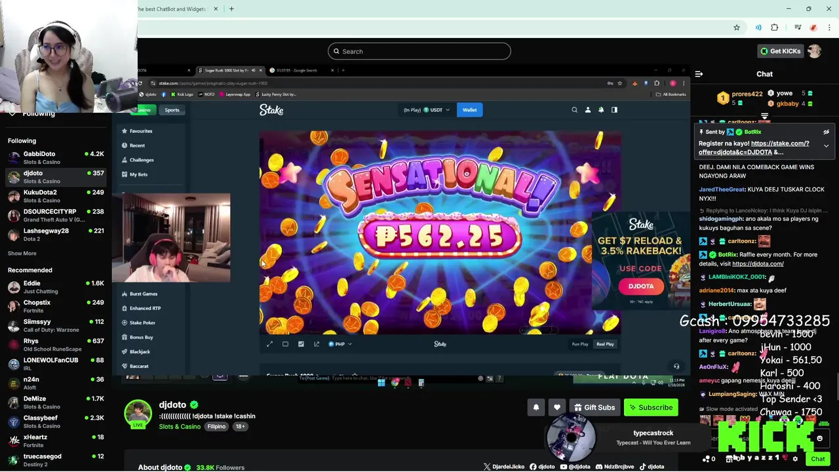Image resolution: width=839 pixels, height=472 pixels.
Task: Open DSOURCECITYRP channel in sidebar
Action: 56,215
